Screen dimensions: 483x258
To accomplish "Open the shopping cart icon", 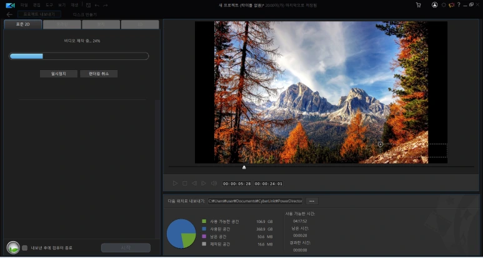I will tap(418, 5).
